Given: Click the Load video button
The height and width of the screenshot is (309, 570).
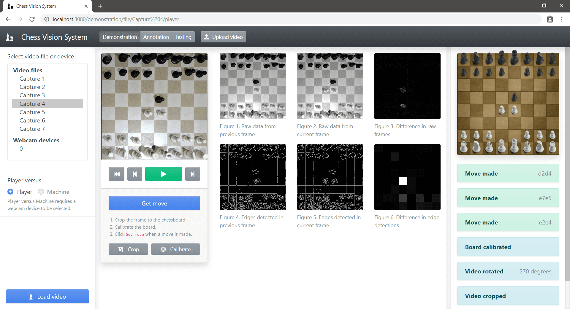Looking at the screenshot, I should 47,297.
